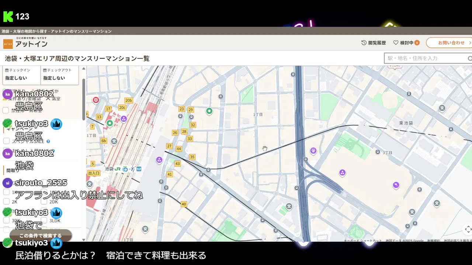Screen dimensions: 472x265
Task: Click exit 44 yellow marker
Action: pyautogui.click(x=179, y=149)
